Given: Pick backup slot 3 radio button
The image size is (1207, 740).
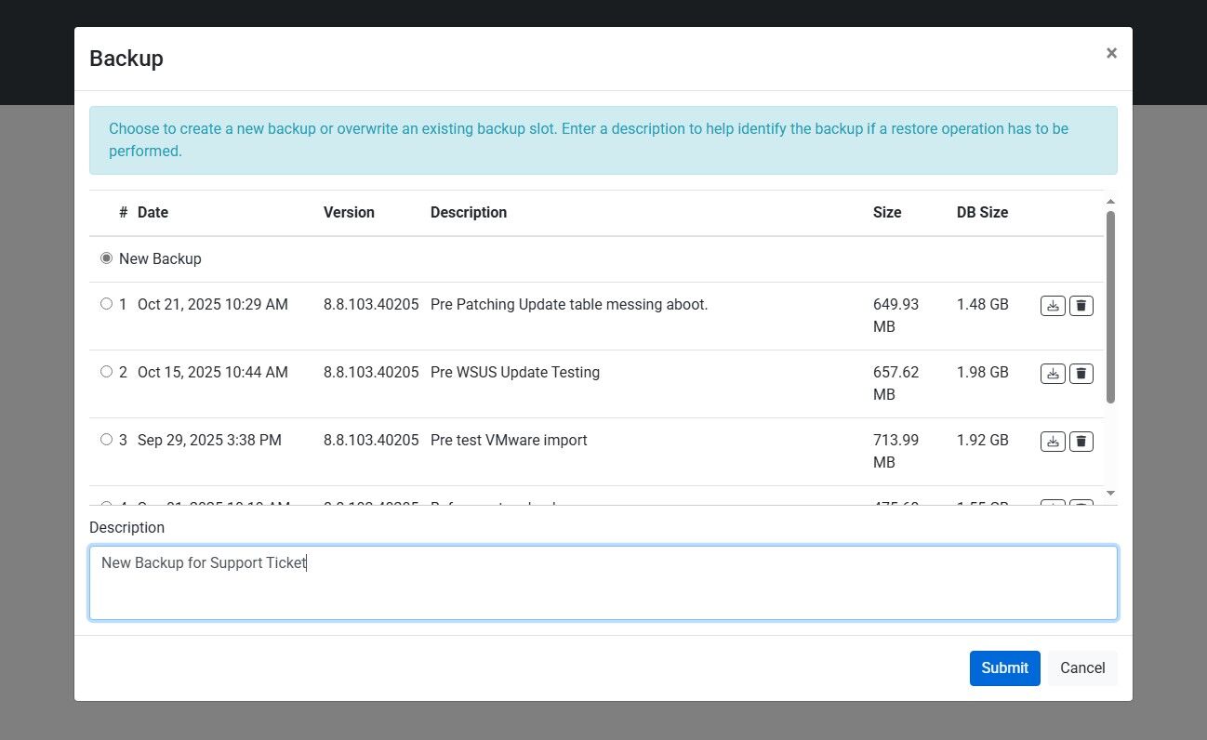Looking at the screenshot, I should (106, 440).
